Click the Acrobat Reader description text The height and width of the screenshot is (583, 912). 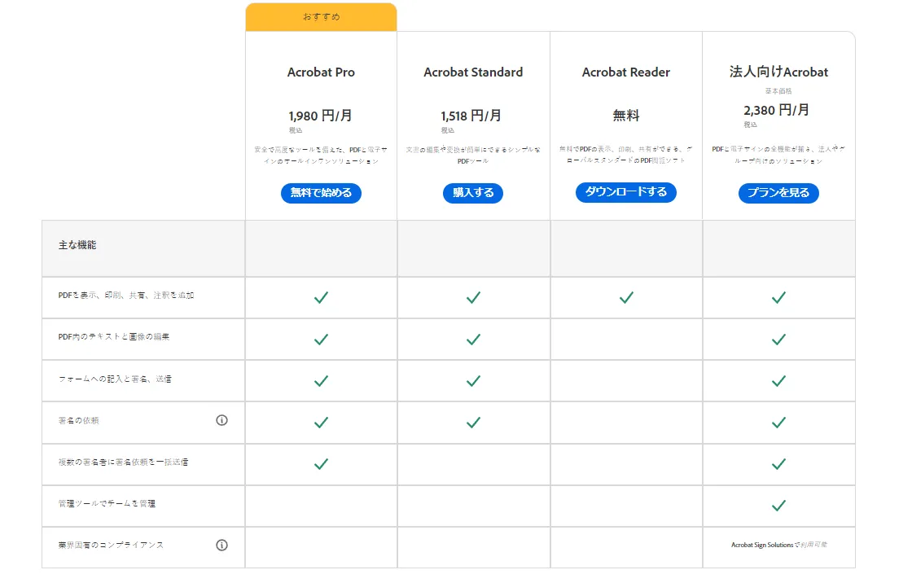pos(626,155)
